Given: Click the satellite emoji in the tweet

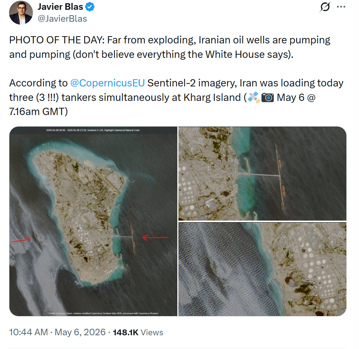Looking at the screenshot, I should 254,97.
